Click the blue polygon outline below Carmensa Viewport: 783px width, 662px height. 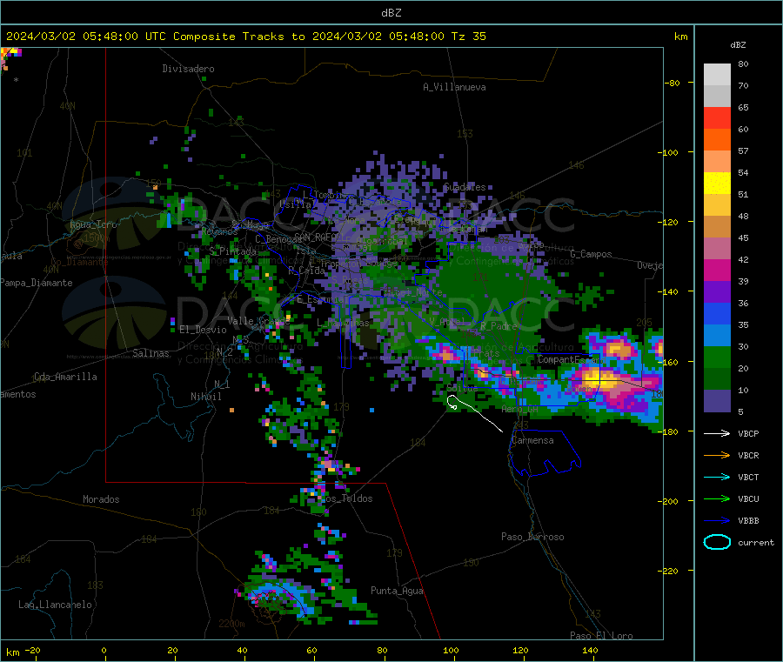point(545,453)
